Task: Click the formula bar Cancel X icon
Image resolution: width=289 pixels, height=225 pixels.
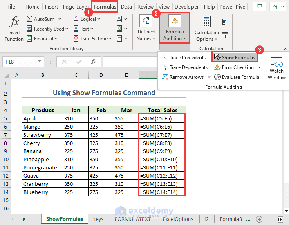Action: tap(64, 62)
